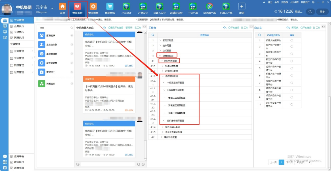This screenshot has width=331, height=171.
Task: Select the radio for 应用产品客户管理平台
Action: [x=292, y=68]
